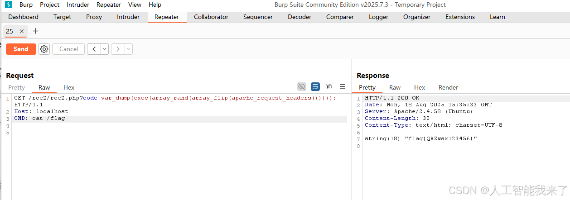Viewport: 570px width, 200px height.
Task: Switch to the Extensions tab
Action: 460,17
